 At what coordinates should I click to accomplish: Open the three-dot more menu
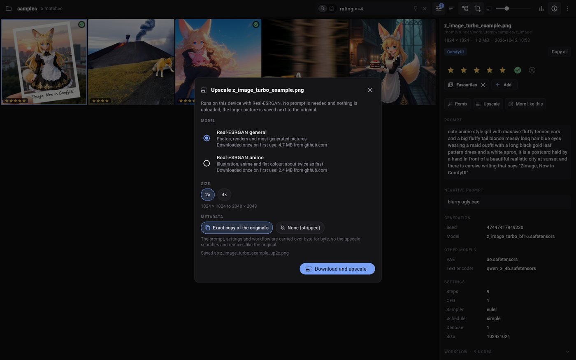coord(567,8)
